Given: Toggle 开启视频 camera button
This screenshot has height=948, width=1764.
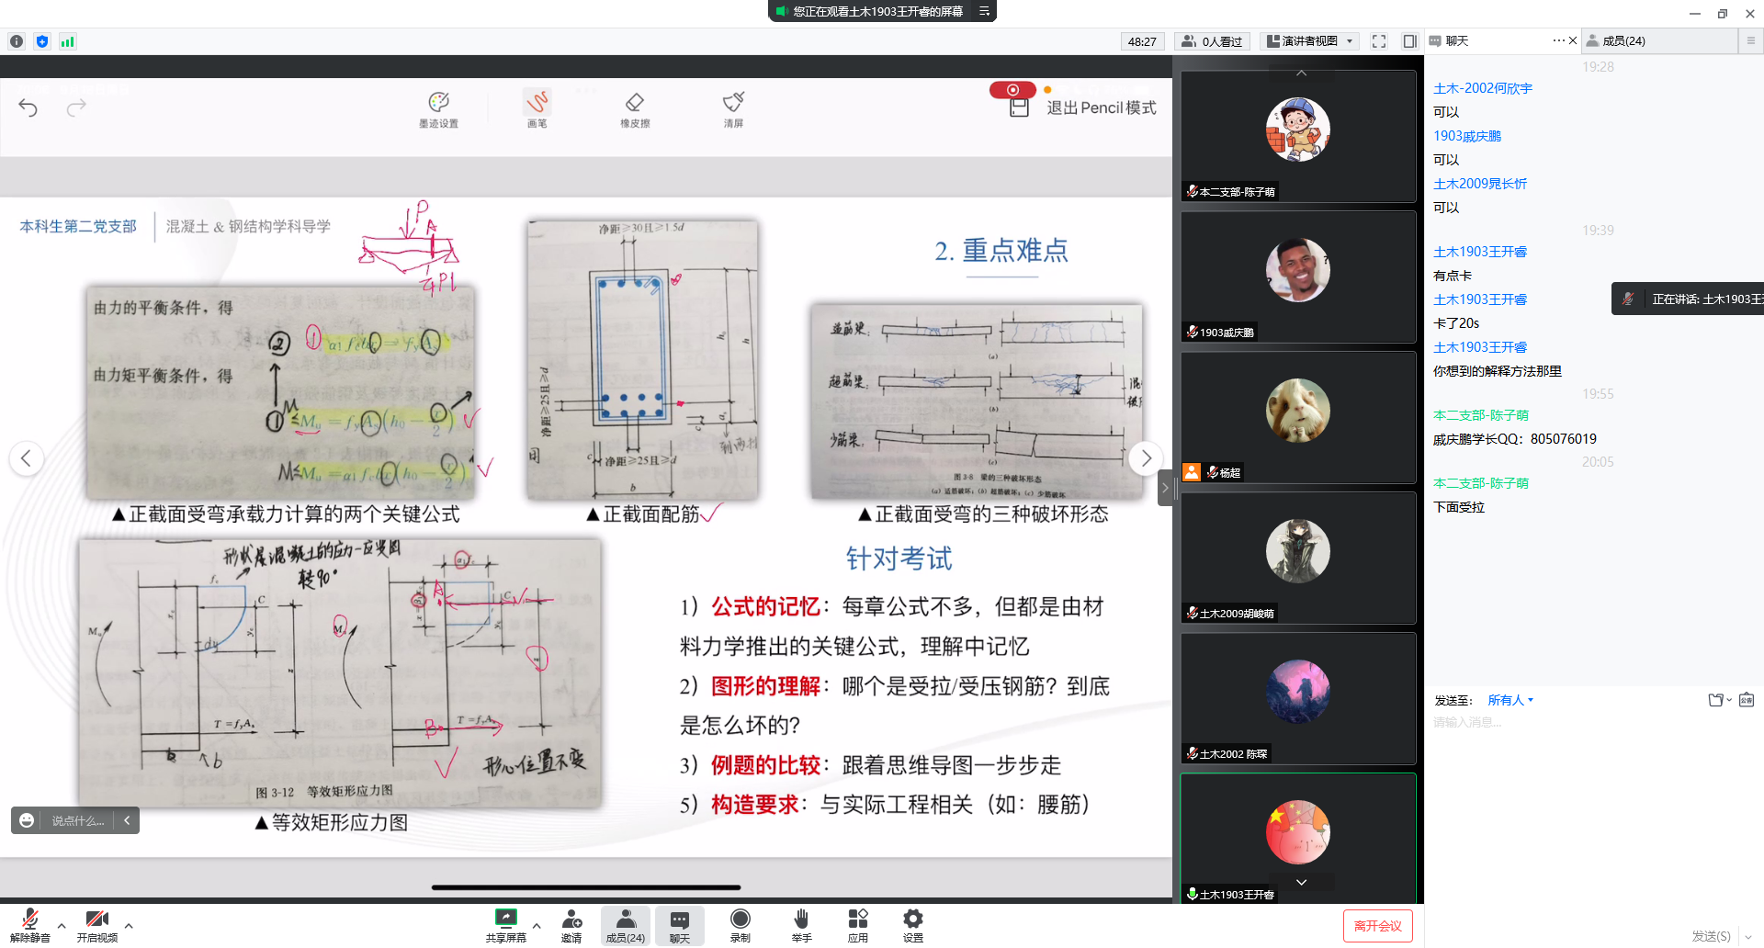Looking at the screenshot, I should (96, 924).
